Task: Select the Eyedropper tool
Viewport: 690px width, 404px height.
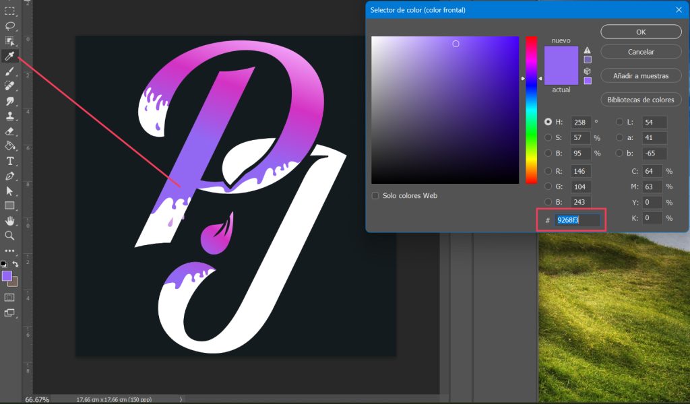Action: (x=10, y=56)
